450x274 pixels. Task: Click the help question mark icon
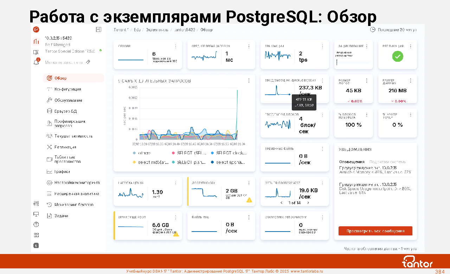36,225
